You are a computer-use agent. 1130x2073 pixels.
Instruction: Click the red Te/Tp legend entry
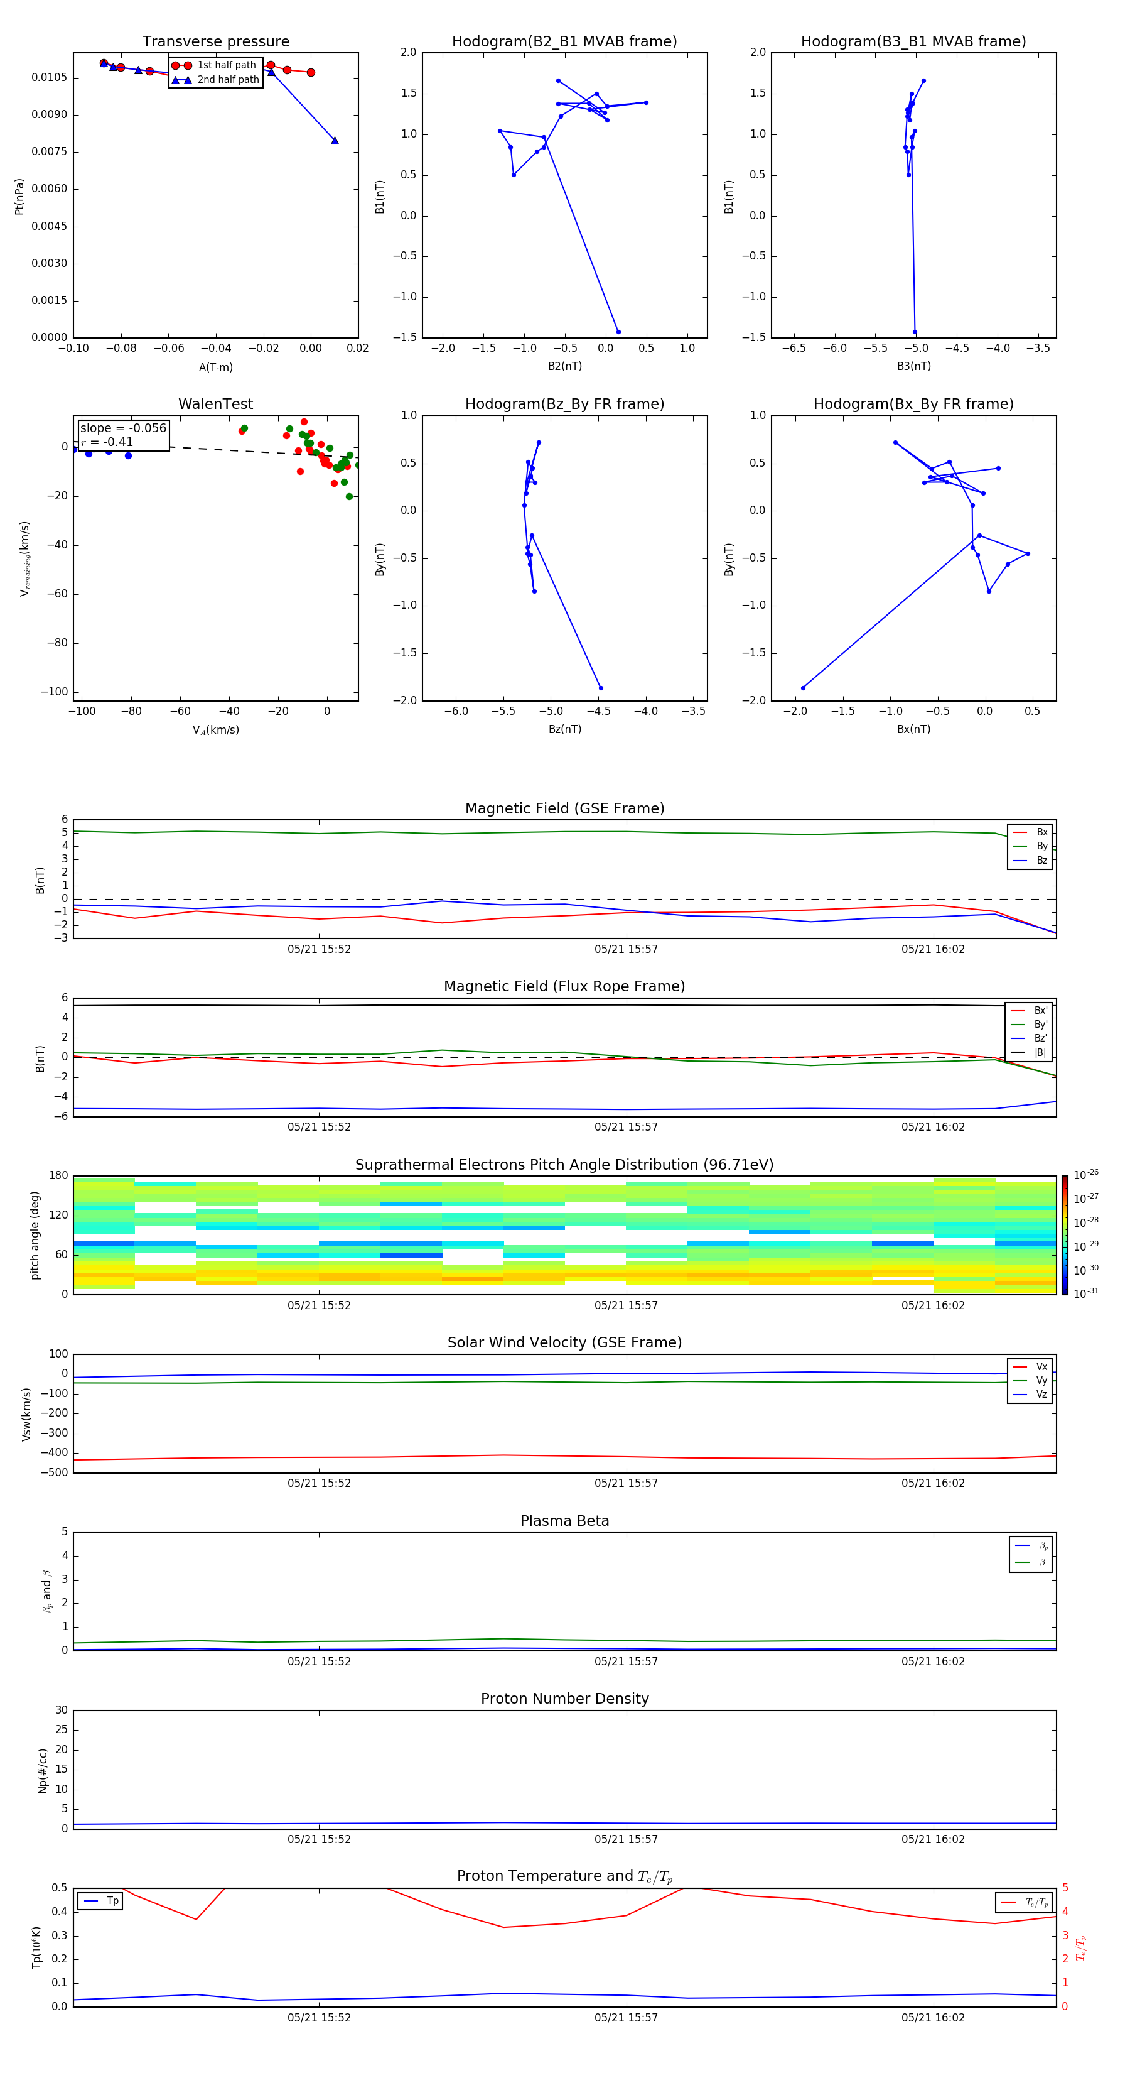(1025, 1902)
